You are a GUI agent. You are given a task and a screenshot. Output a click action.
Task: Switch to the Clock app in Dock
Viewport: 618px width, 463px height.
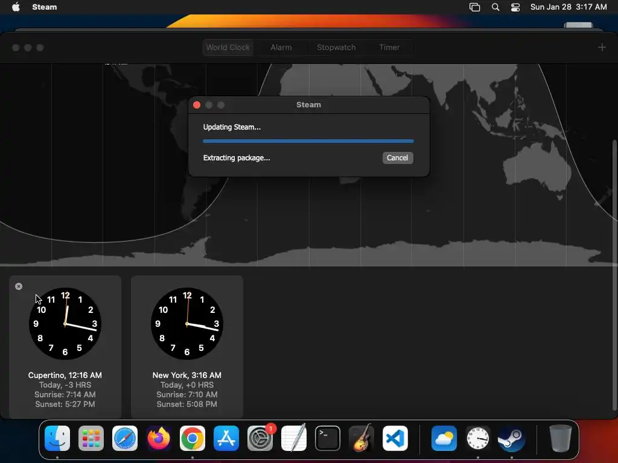(x=478, y=438)
